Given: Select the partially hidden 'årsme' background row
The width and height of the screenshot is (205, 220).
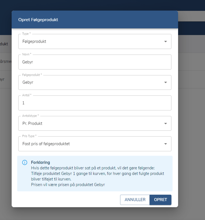Looking at the screenshot, I should (6, 61).
